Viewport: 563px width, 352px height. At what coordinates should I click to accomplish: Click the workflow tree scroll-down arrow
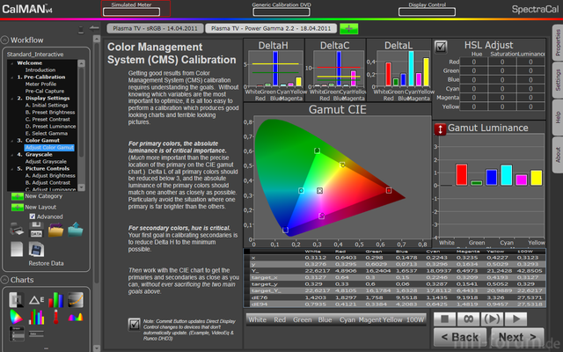[x=82, y=187]
